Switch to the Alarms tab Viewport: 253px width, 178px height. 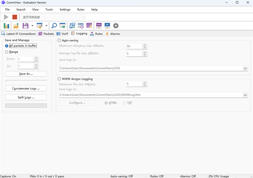(113, 34)
